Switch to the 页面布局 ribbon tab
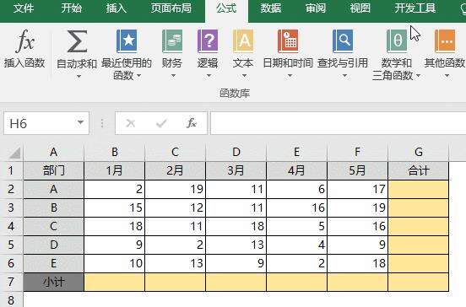The image size is (466, 307). [171, 8]
